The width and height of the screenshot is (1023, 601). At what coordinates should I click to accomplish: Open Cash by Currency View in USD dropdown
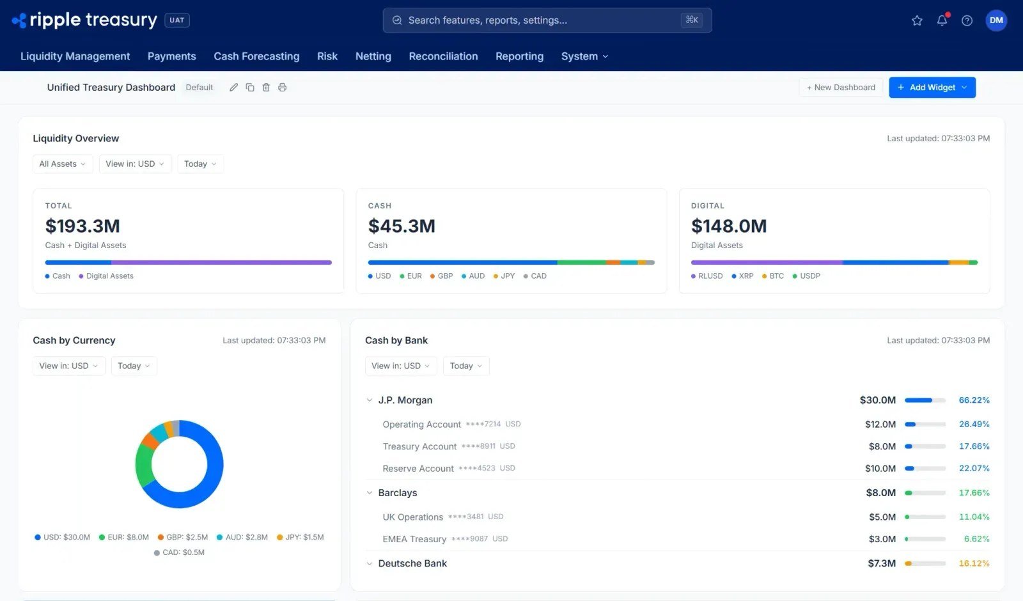pyautogui.click(x=68, y=366)
